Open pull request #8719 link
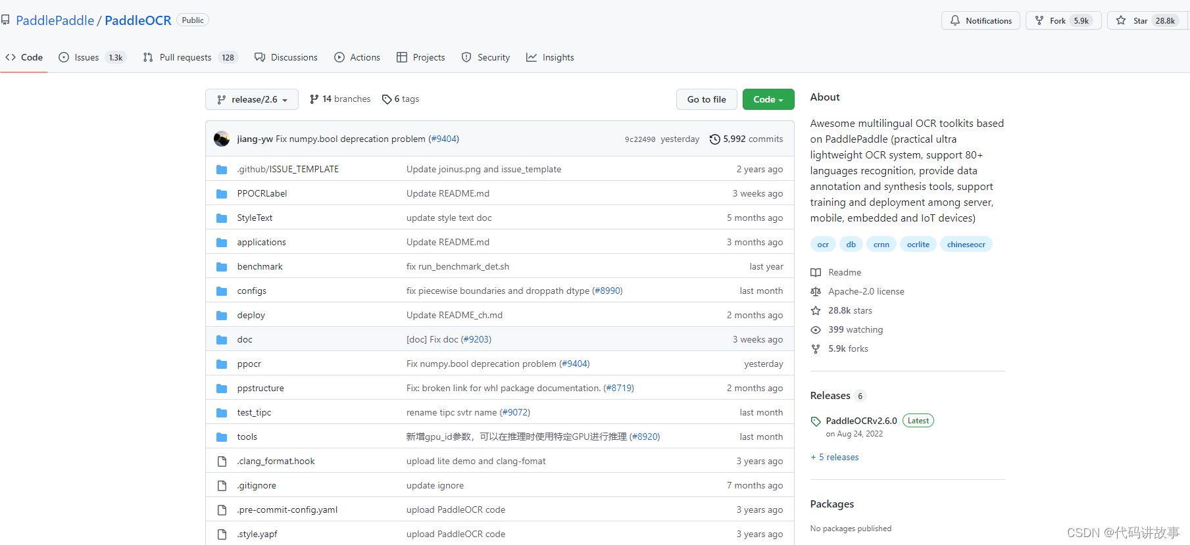This screenshot has width=1190, height=545. [619, 388]
